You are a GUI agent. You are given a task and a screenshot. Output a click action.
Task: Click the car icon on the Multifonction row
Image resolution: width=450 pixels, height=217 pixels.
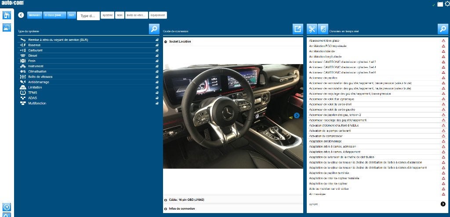point(157,103)
